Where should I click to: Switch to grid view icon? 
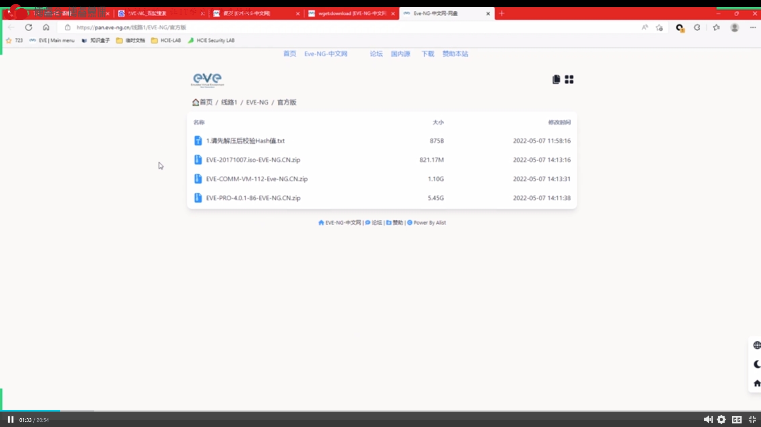569,80
